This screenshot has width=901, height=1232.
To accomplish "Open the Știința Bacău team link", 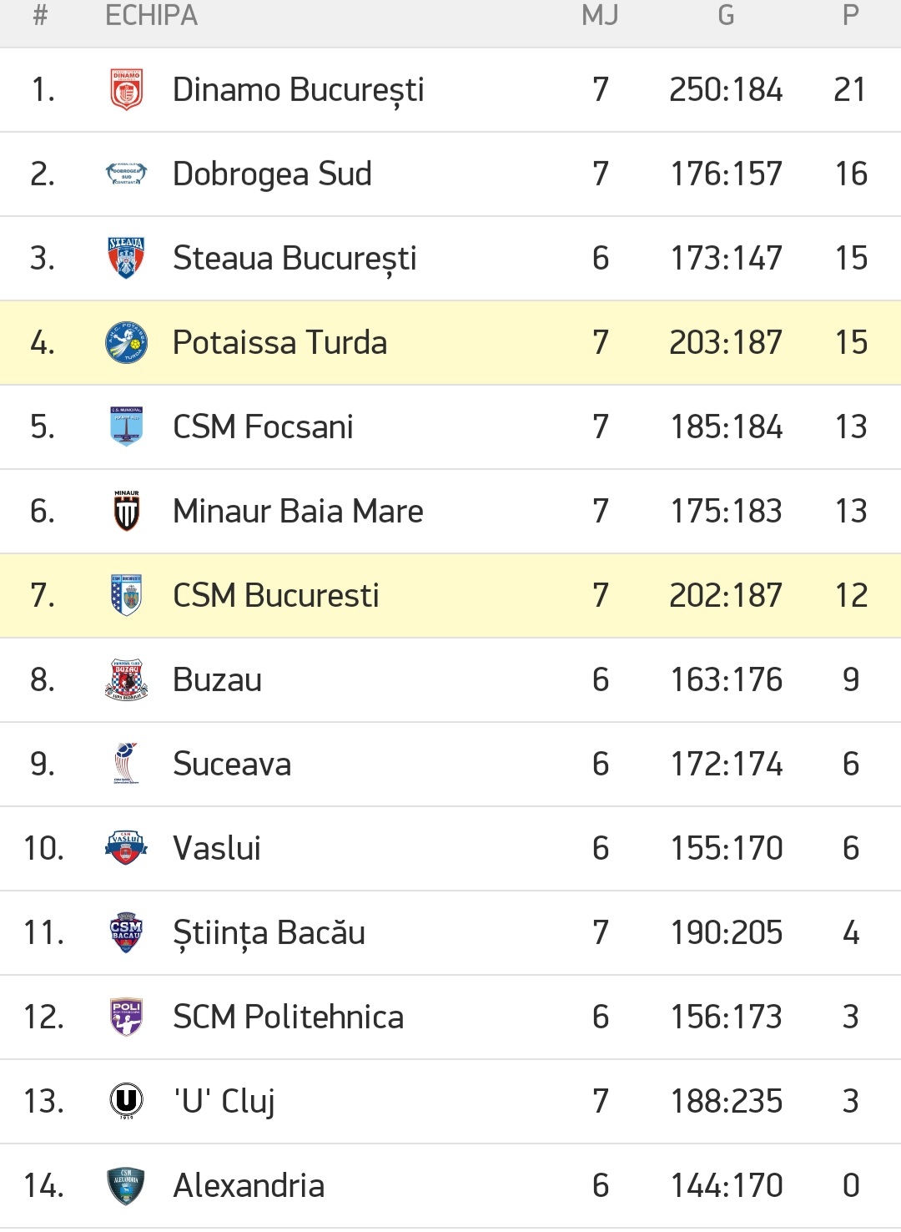I will (269, 932).
